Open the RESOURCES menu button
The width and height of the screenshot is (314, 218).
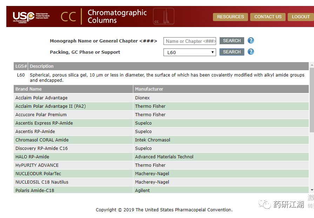pos(231,17)
